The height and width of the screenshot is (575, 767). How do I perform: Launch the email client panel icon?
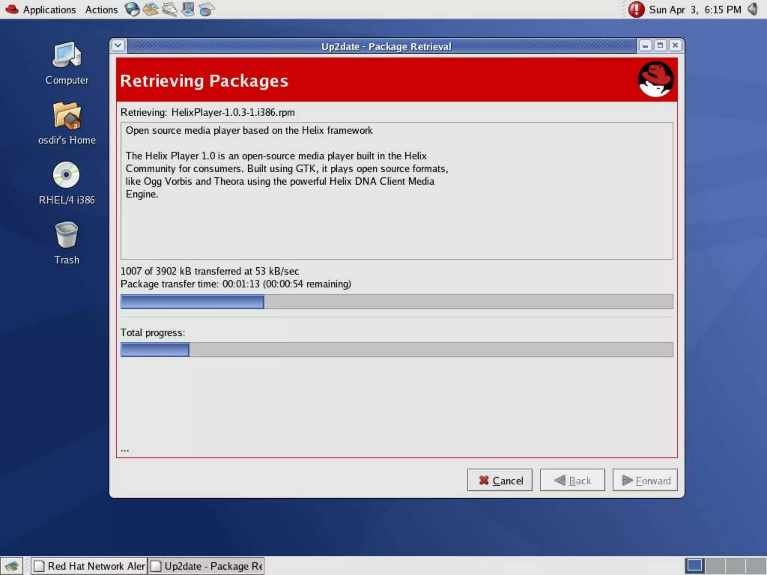151,9
